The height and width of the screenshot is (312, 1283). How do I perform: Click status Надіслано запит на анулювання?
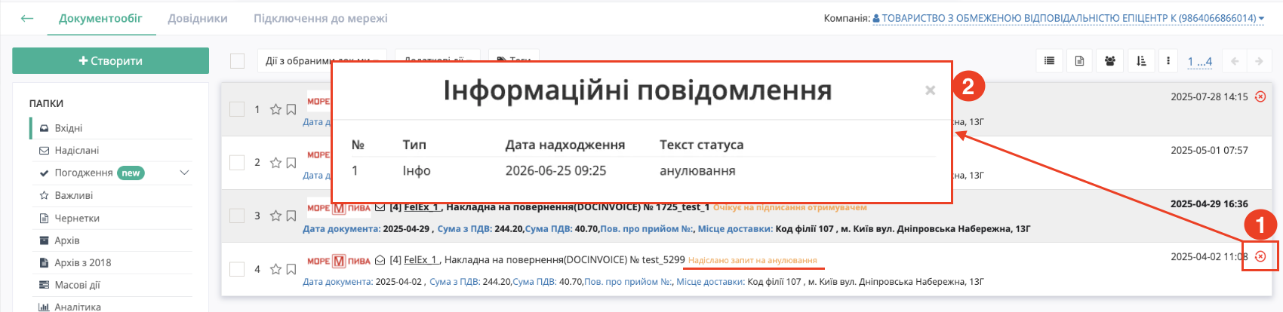(x=752, y=260)
